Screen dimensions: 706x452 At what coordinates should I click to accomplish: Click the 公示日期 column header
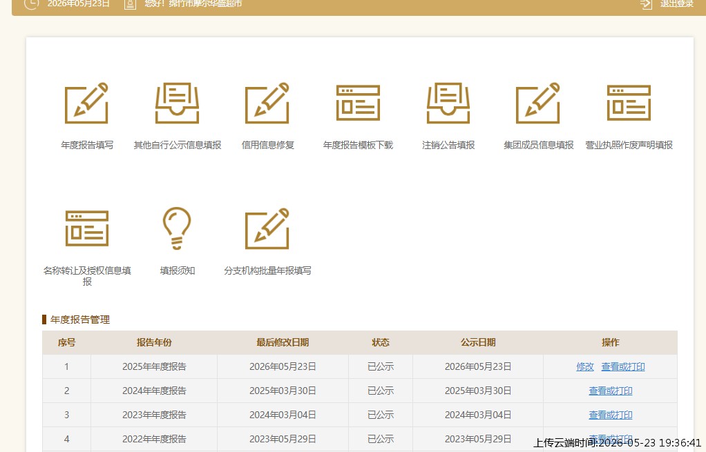click(x=478, y=342)
